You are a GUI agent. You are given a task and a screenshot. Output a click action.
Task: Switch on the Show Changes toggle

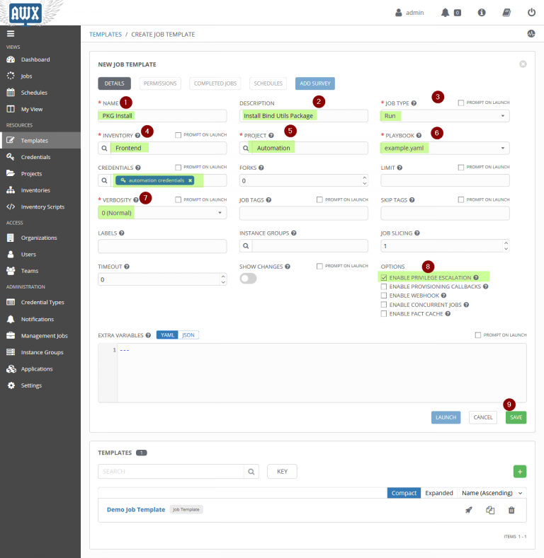point(248,278)
